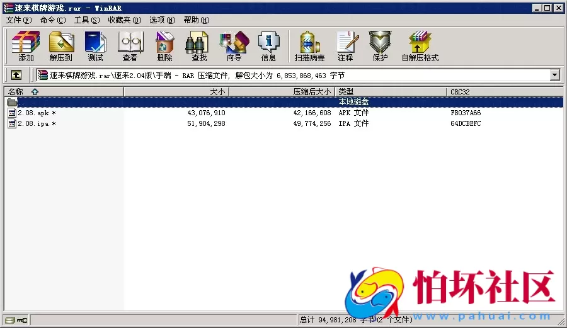Open the 查看 (View) tool

pos(130,46)
